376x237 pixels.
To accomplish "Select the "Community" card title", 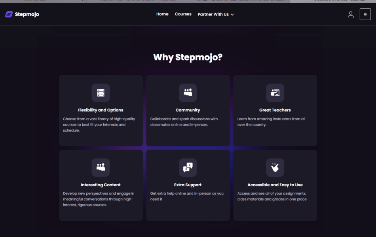I will [188, 110].
